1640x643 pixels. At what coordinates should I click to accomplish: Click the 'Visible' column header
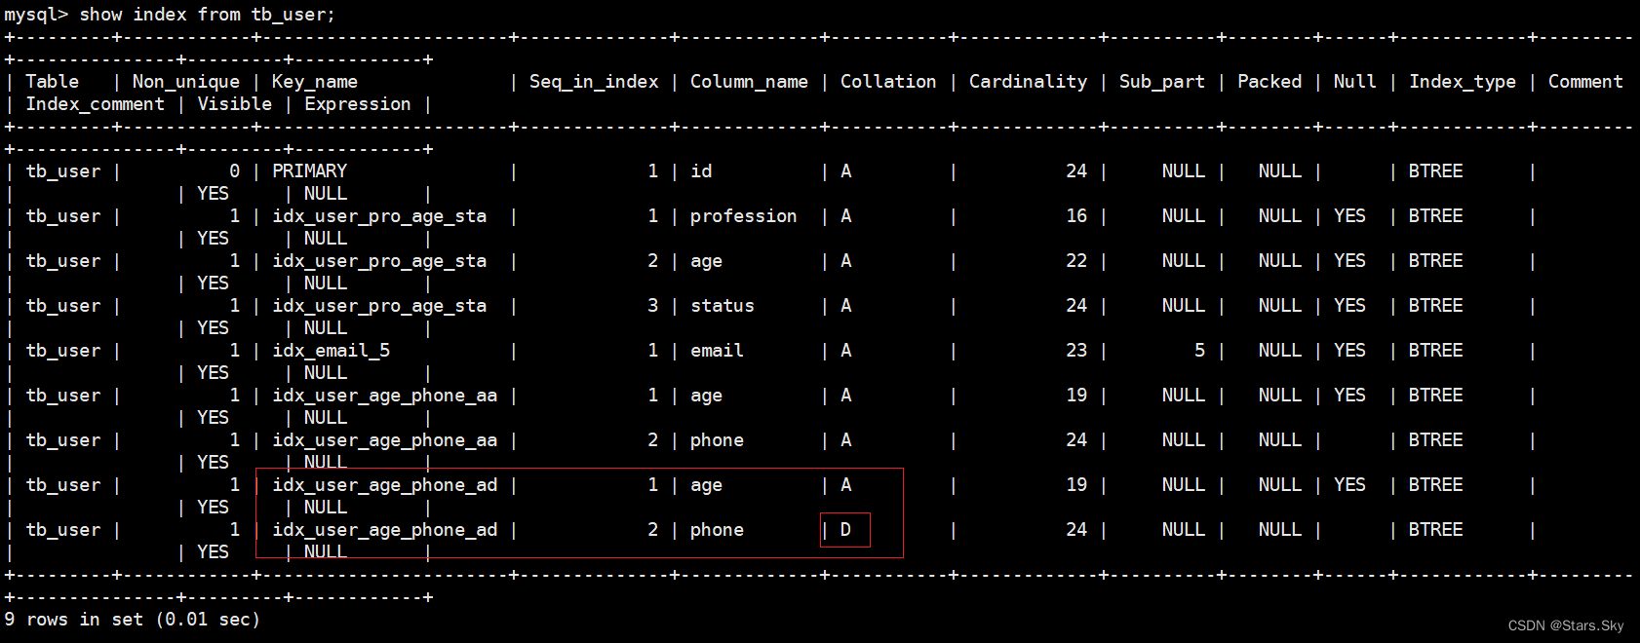coord(235,104)
